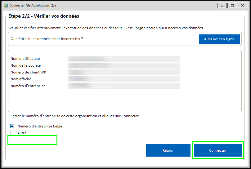
Task: Close the Connecter My.Adsolut.com dialog
Action: [242, 6]
